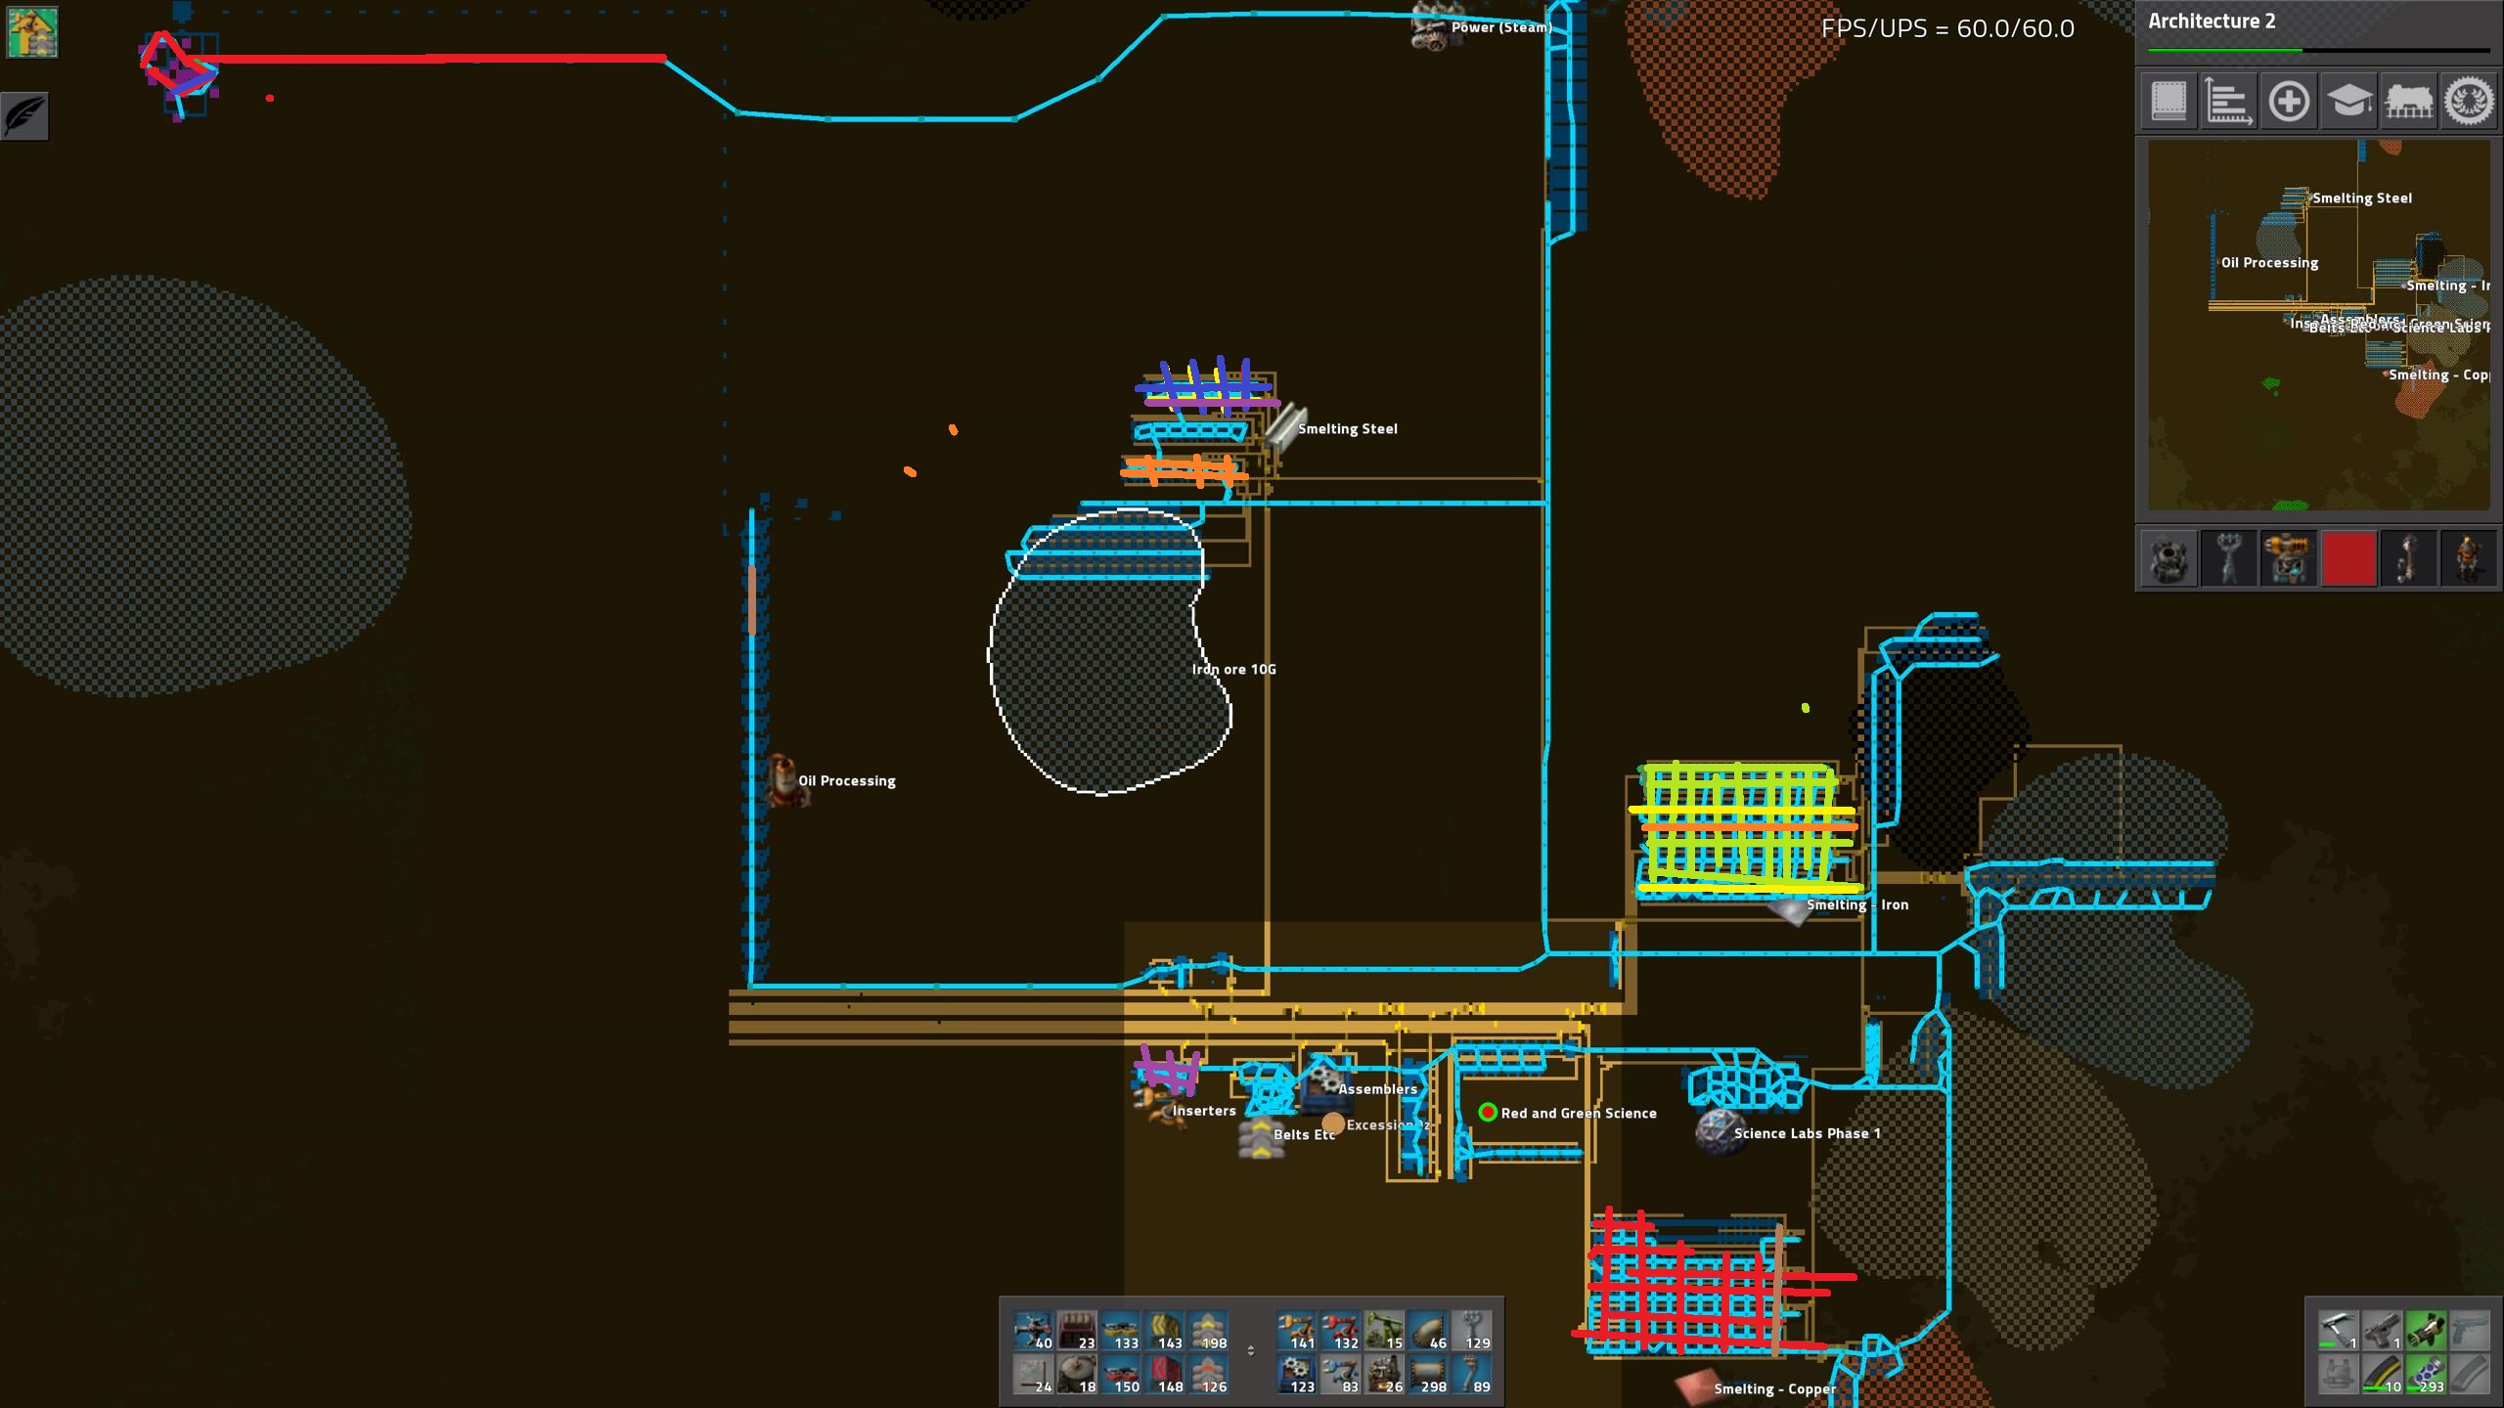Select small electric pole slot showing 89

point(1472,1375)
